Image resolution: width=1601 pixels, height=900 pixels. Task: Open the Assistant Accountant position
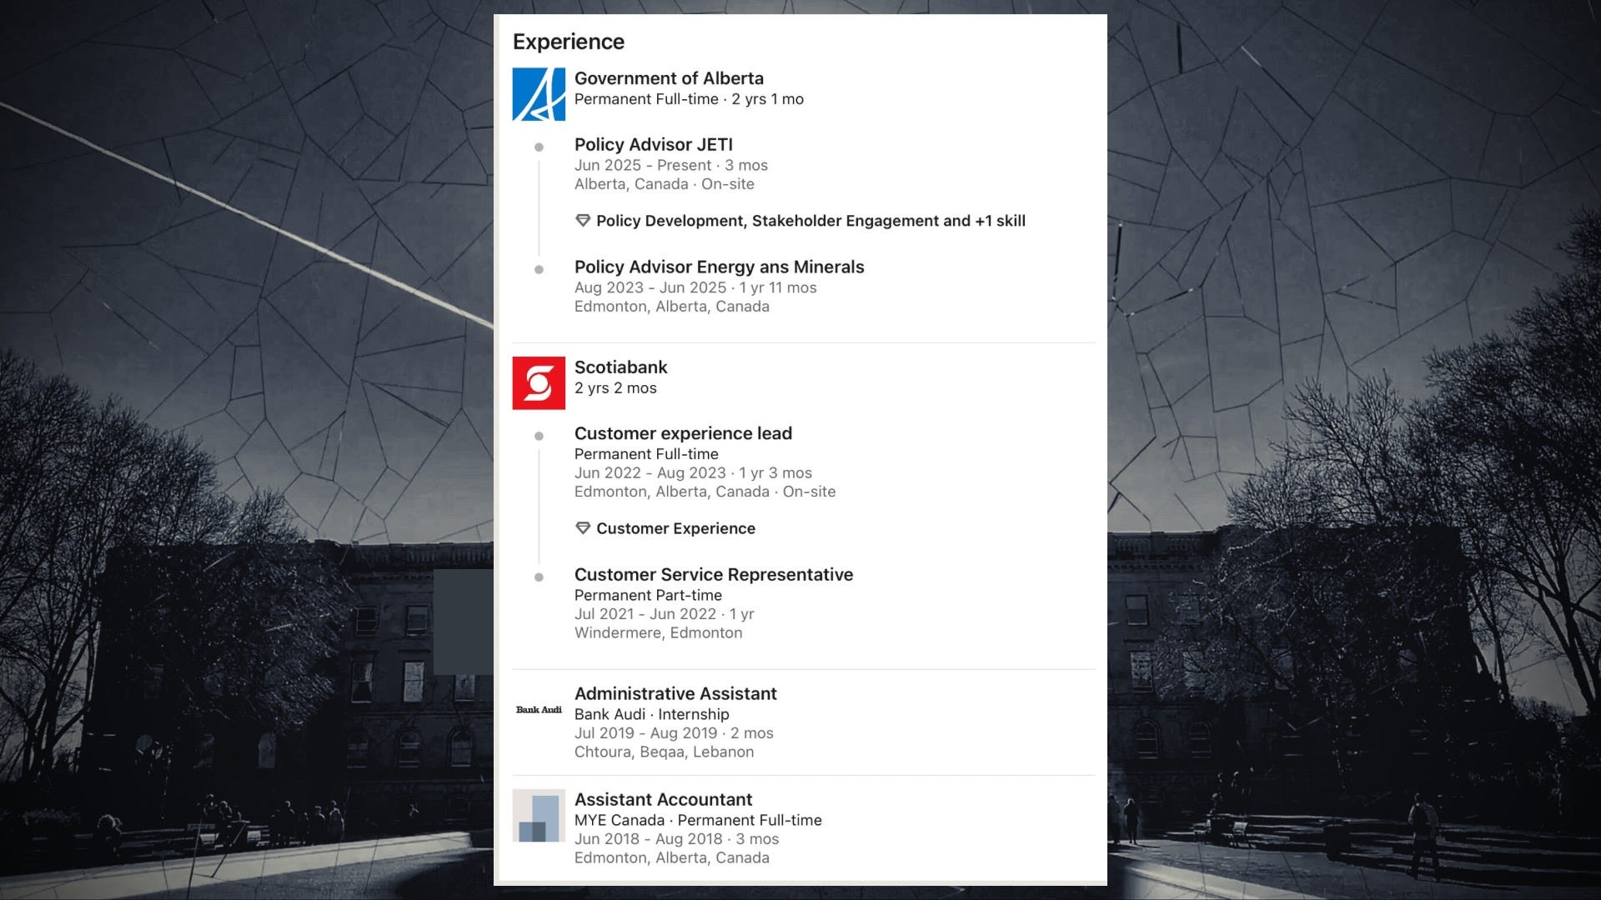point(663,800)
